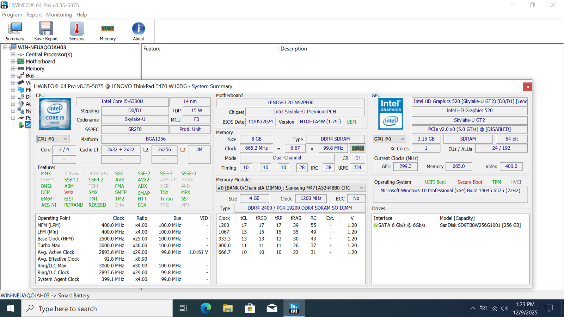Open Microsoft Store from the taskbar
Image resolution: width=564 pixels, height=317 pixels.
pyautogui.click(x=250, y=309)
